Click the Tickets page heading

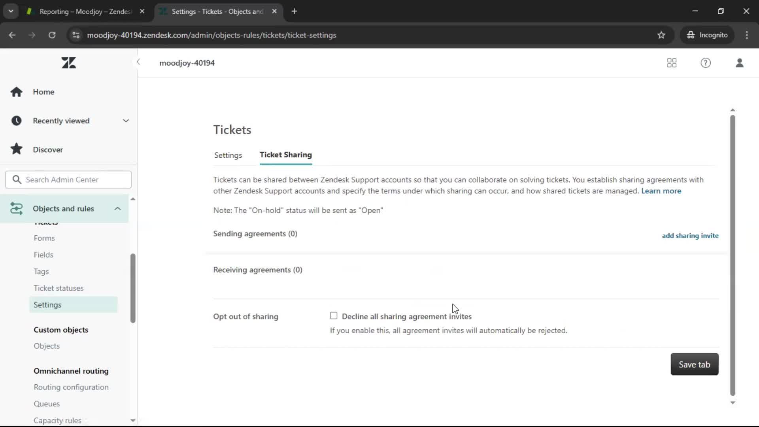pos(232,130)
